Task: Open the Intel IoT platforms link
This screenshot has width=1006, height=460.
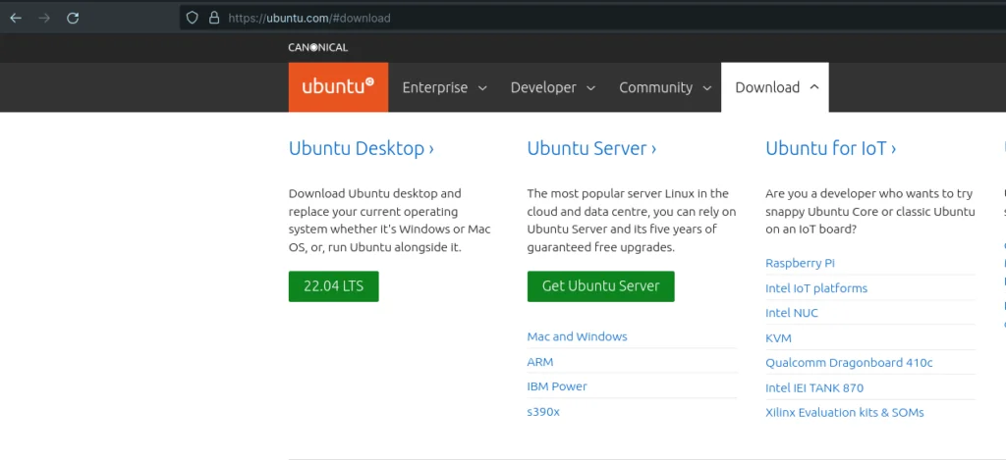Action: click(x=816, y=288)
